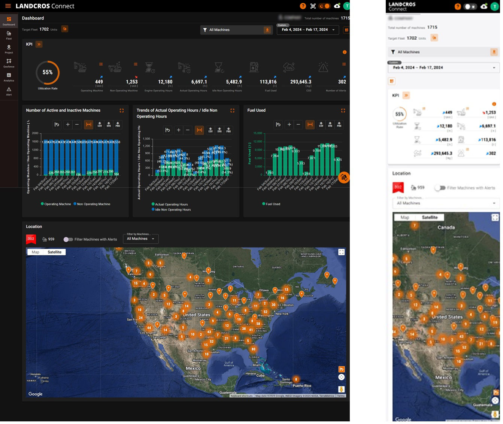This screenshot has width=503, height=424.
Task: Download CSV of Trends of Operating Hours chart
Action: tap(210, 130)
